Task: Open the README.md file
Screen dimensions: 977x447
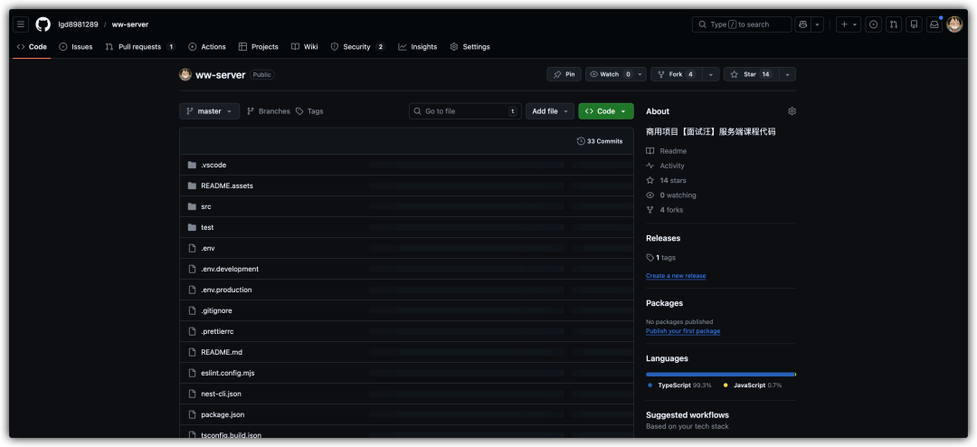Action: click(x=222, y=352)
